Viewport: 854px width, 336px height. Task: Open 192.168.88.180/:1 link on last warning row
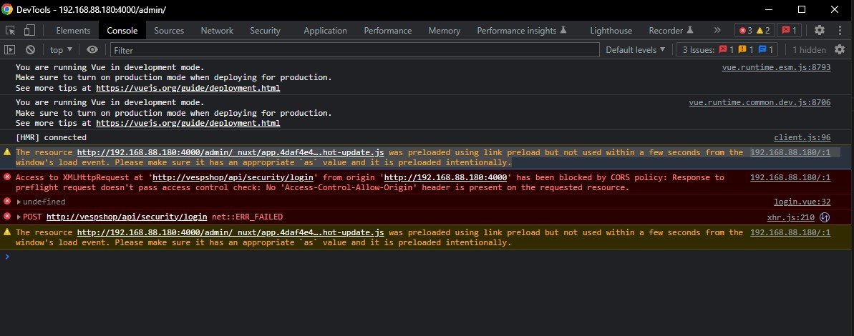pos(790,232)
